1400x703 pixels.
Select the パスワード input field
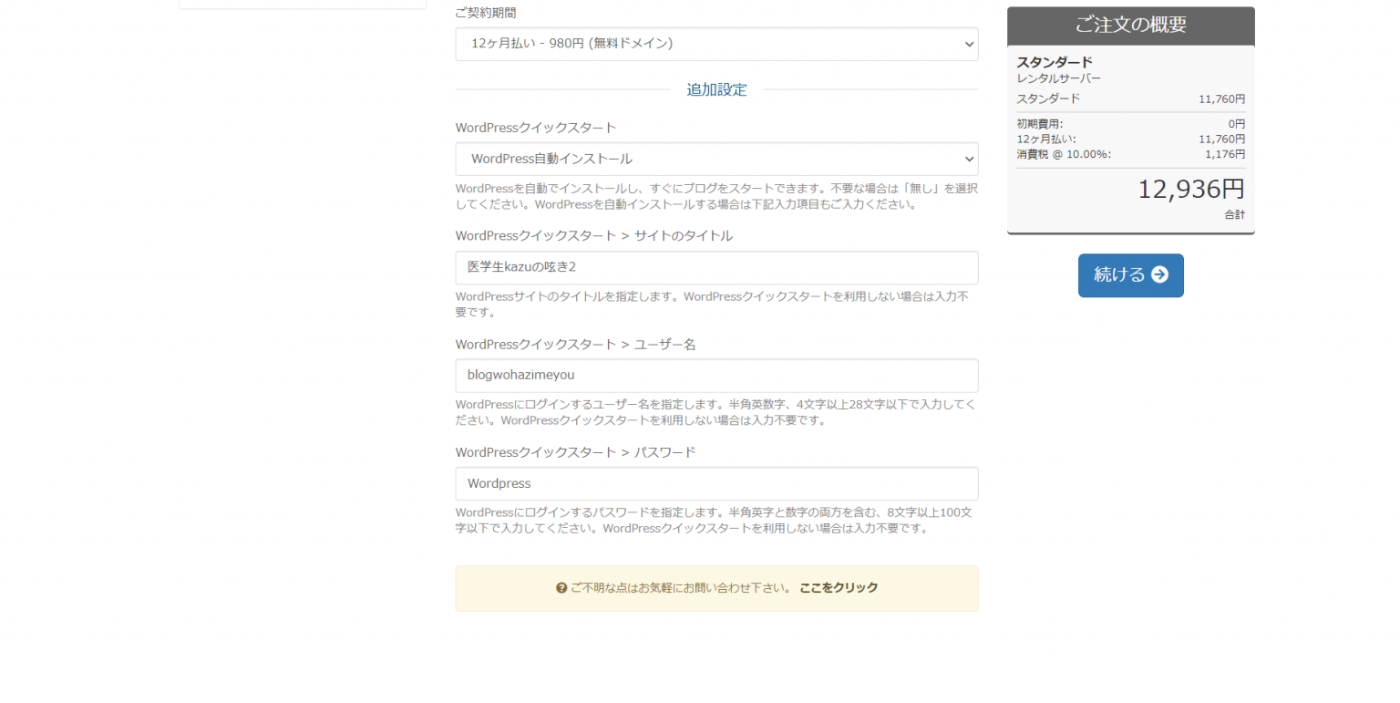pos(715,483)
